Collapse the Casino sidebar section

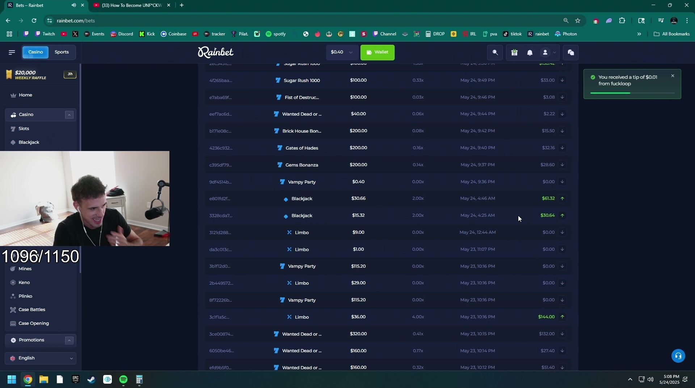click(69, 115)
